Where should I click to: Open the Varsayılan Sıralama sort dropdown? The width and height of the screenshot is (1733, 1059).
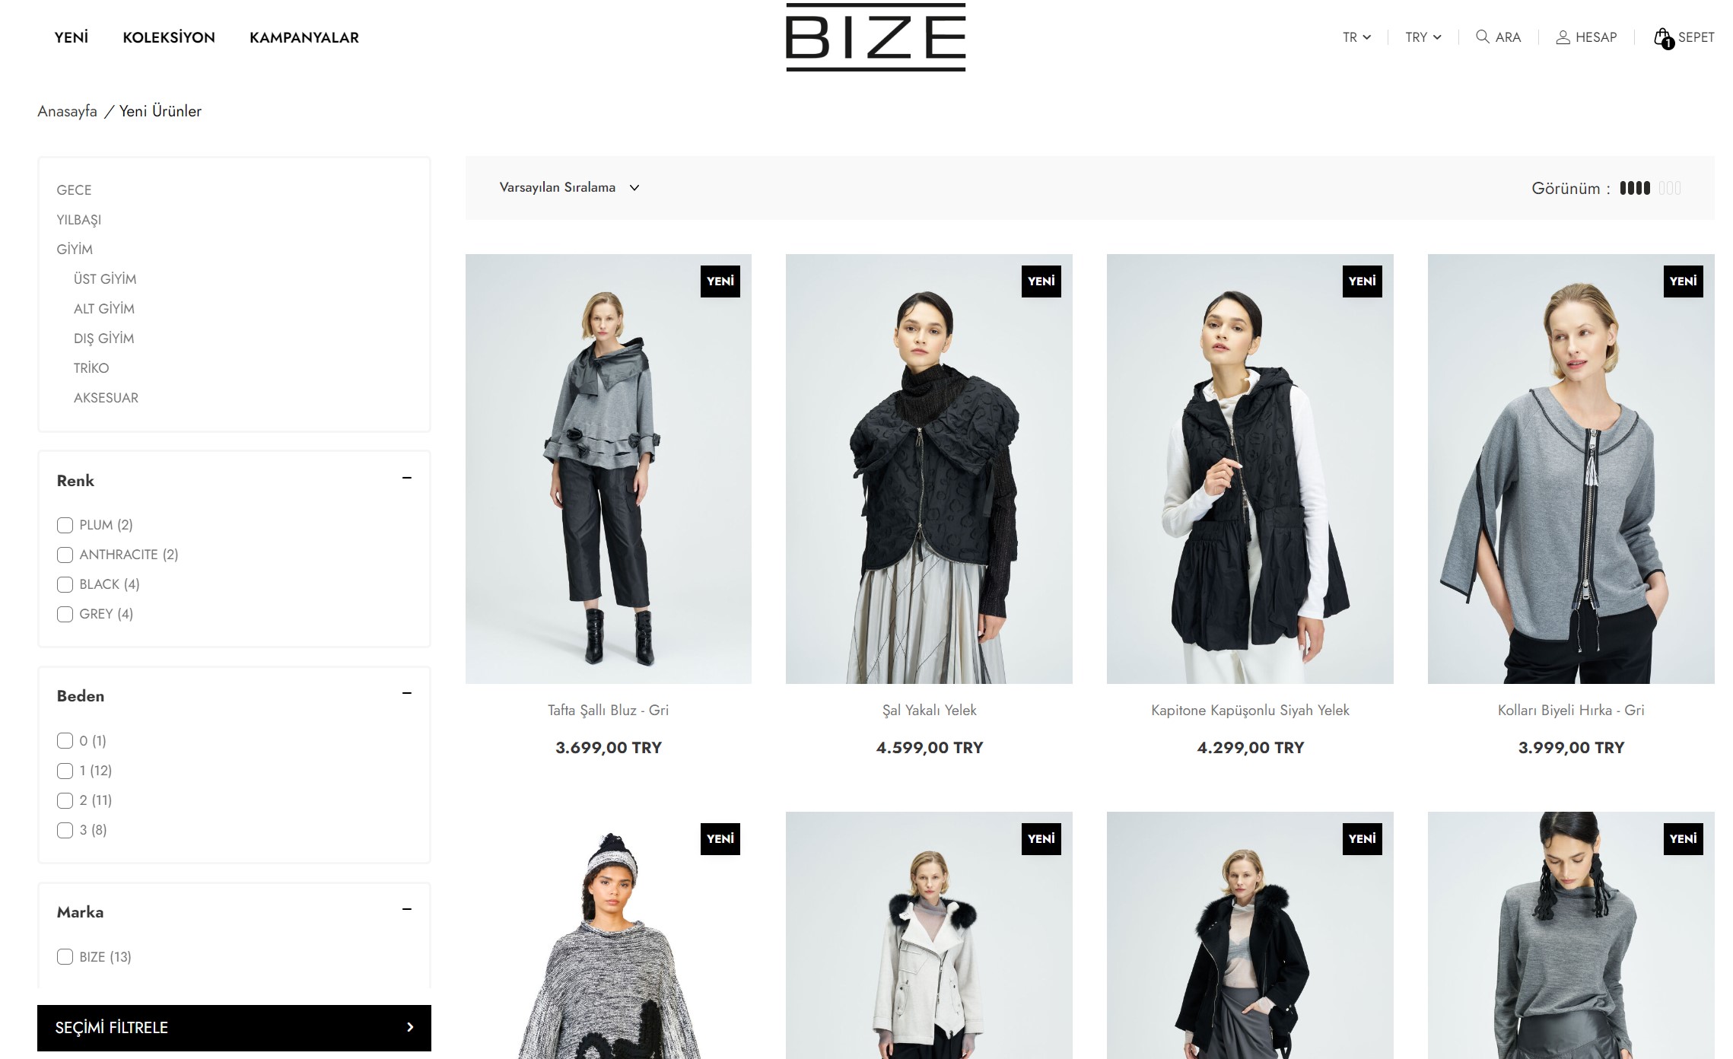tap(569, 187)
